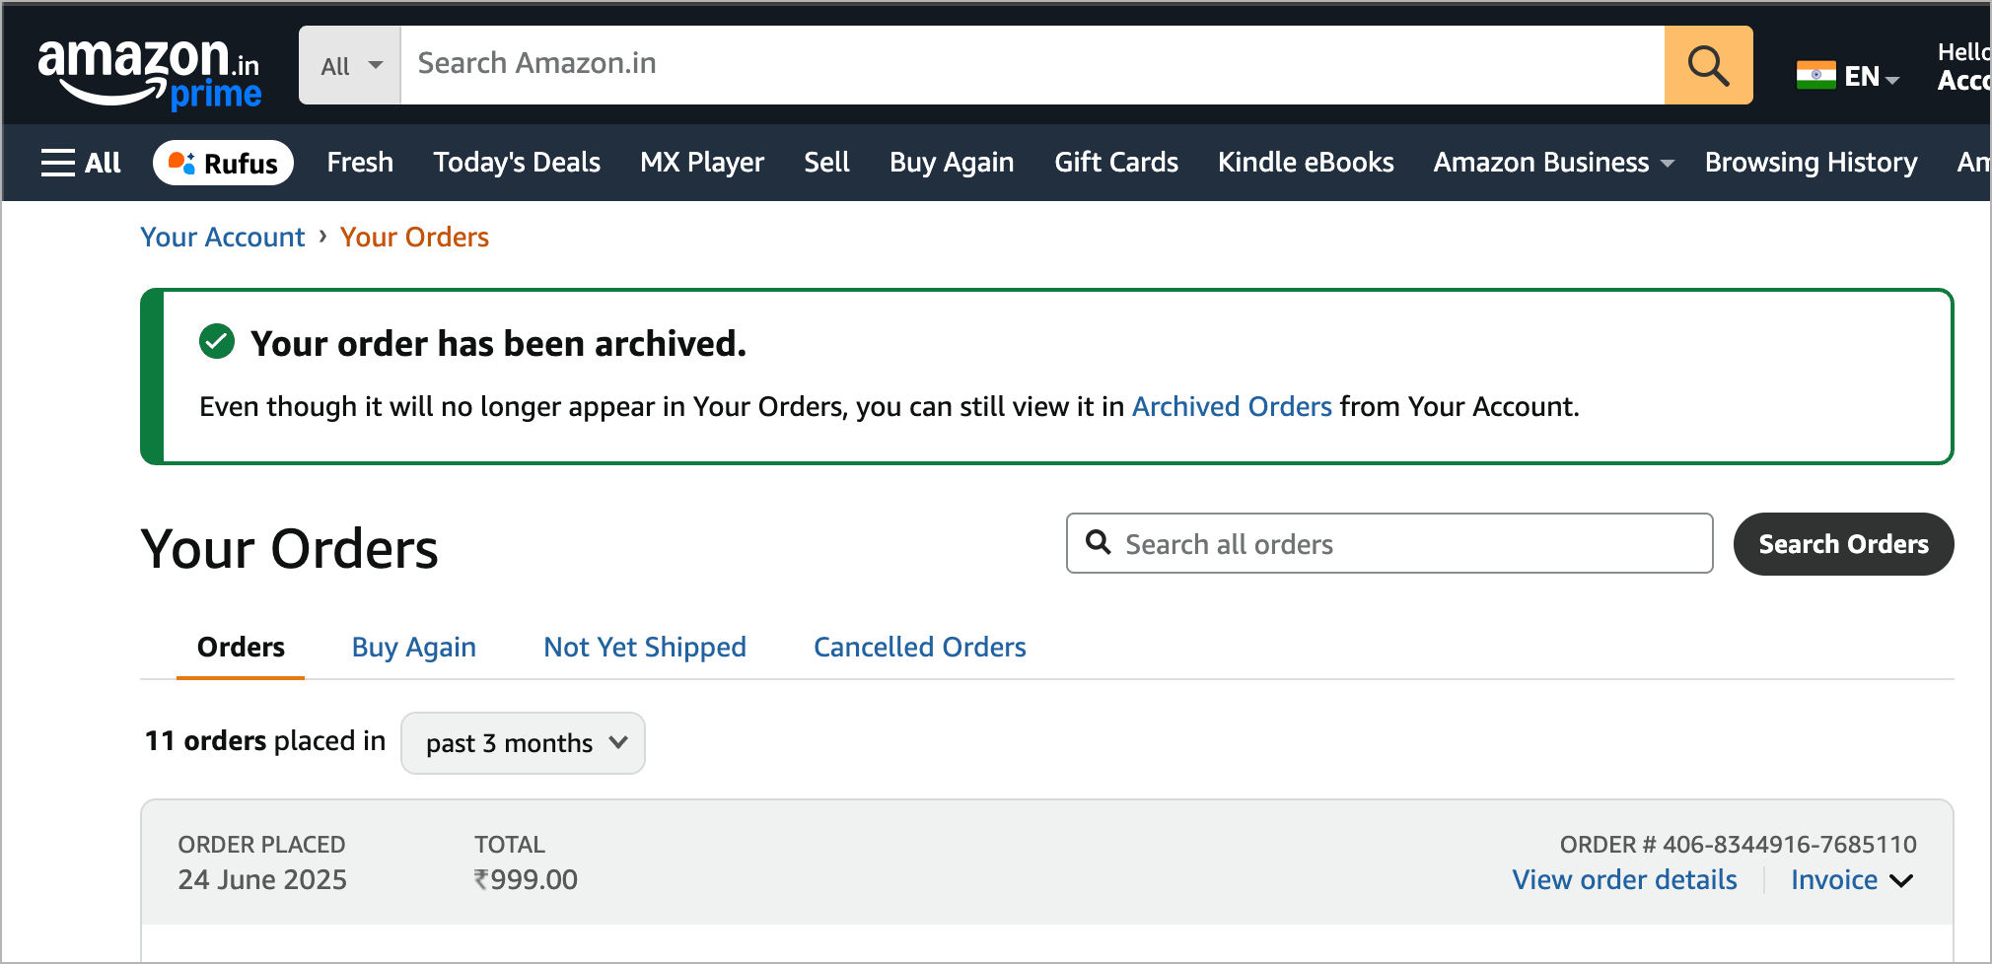Click the Sell nav item
The height and width of the screenshot is (964, 1992).
pyautogui.click(x=826, y=163)
